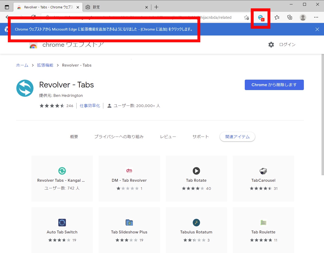The height and width of the screenshot is (253, 324).
Task: Open the Edge settings ellipsis menu
Action: click(x=316, y=17)
